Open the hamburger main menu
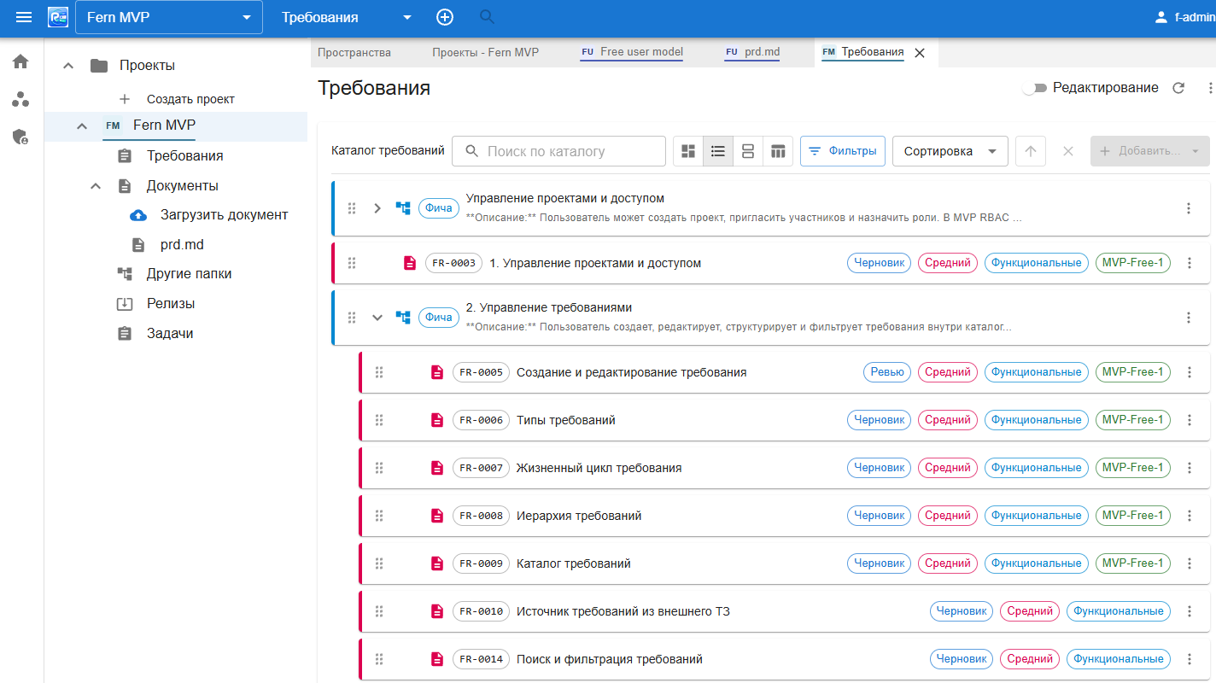The image size is (1216, 683). 24,17
